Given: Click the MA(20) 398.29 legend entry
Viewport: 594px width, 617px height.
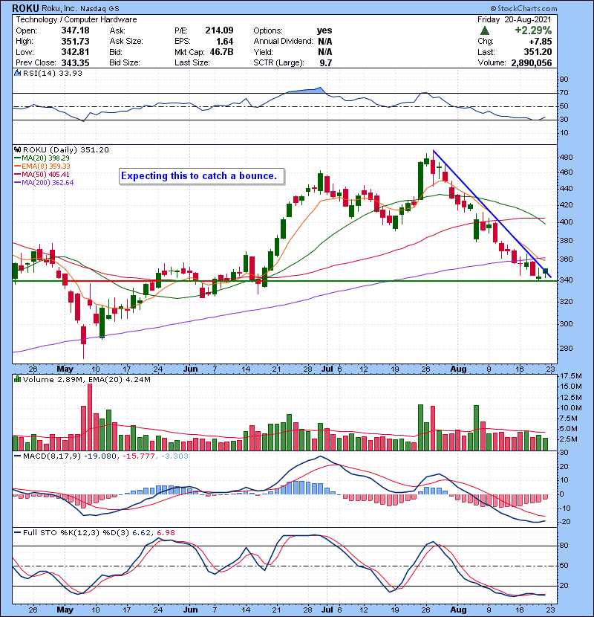Looking at the screenshot, I should 42,158.
